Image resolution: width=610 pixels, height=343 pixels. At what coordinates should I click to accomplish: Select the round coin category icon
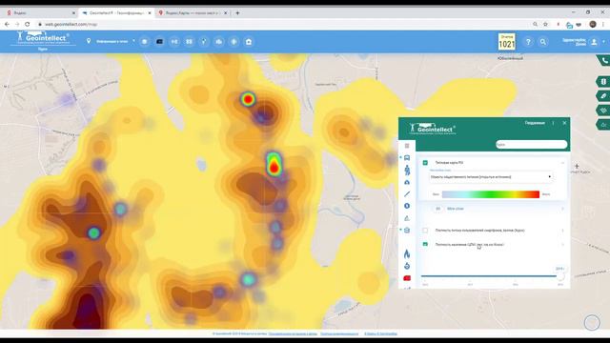coord(407,206)
